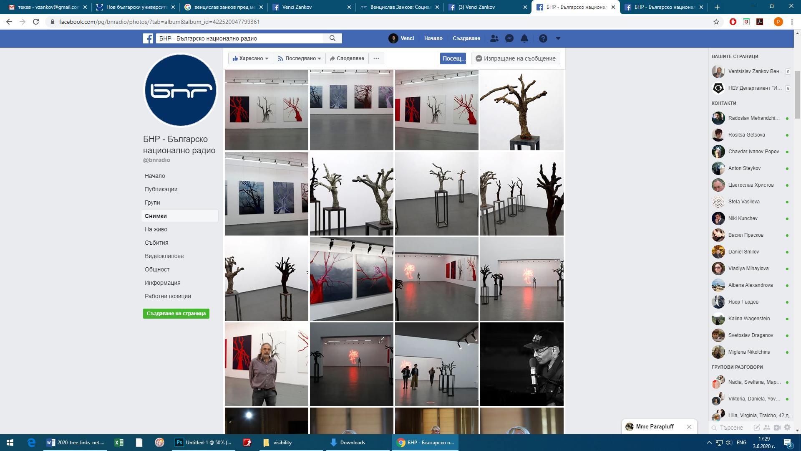Select Снимки in page sidebar

tap(180, 216)
